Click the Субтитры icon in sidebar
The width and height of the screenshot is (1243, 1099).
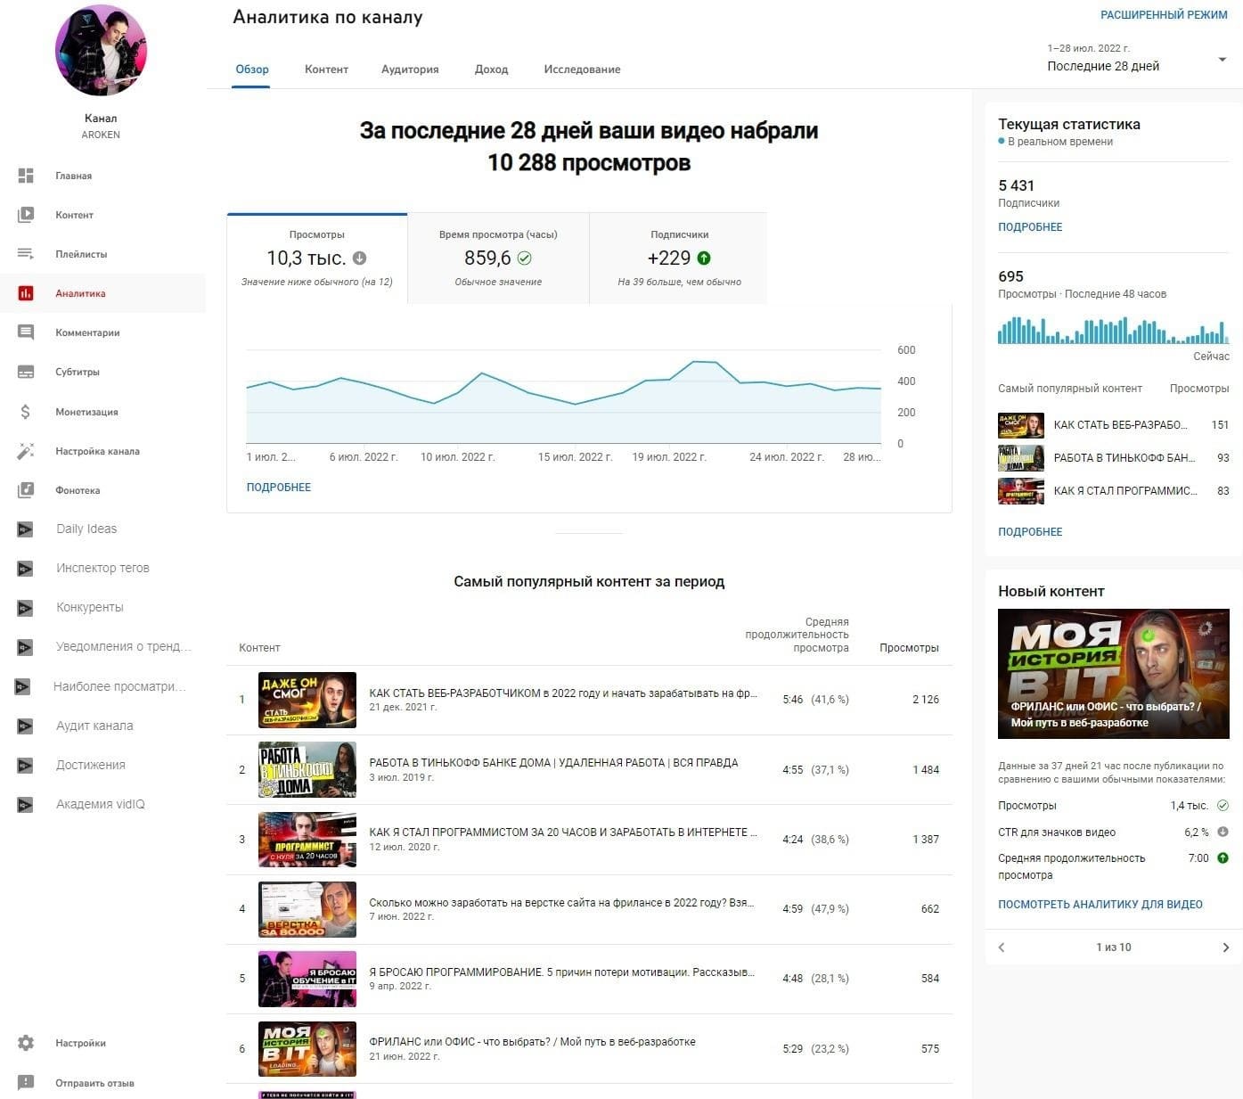click(x=26, y=372)
